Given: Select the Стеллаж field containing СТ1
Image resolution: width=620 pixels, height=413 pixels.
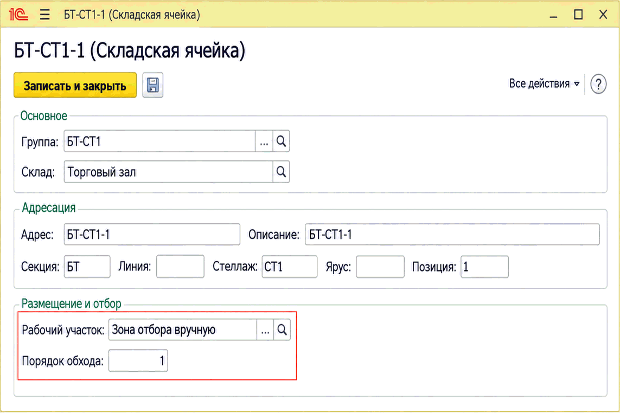Looking at the screenshot, I should pyautogui.click(x=290, y=267).
